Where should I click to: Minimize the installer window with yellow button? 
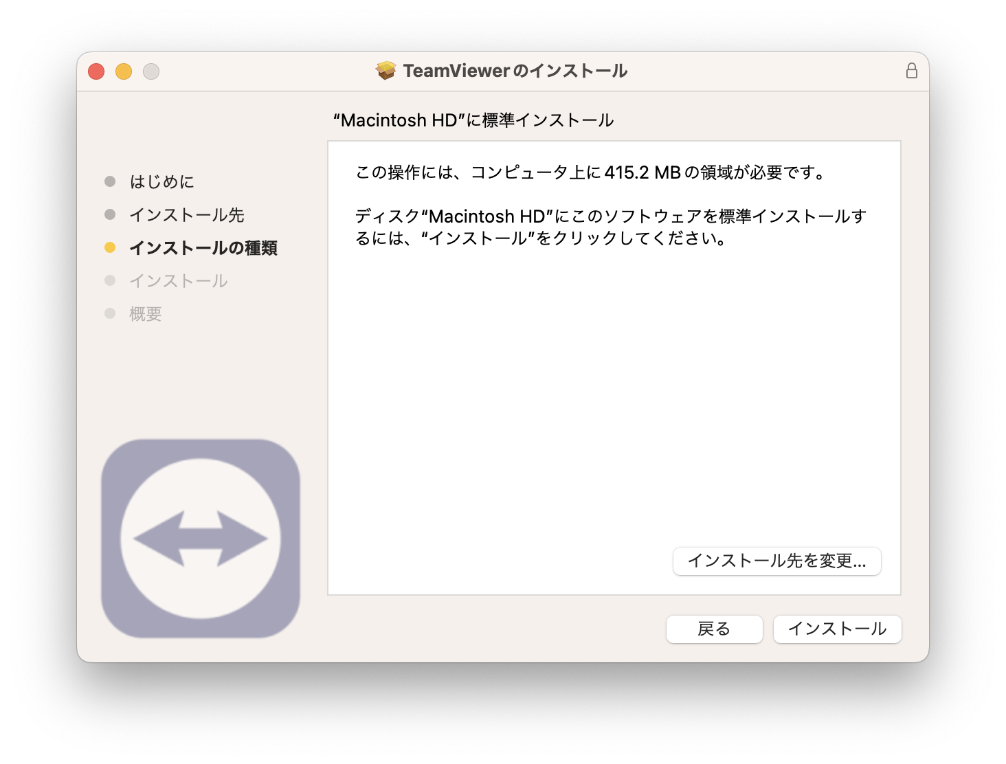click(124, 71)
